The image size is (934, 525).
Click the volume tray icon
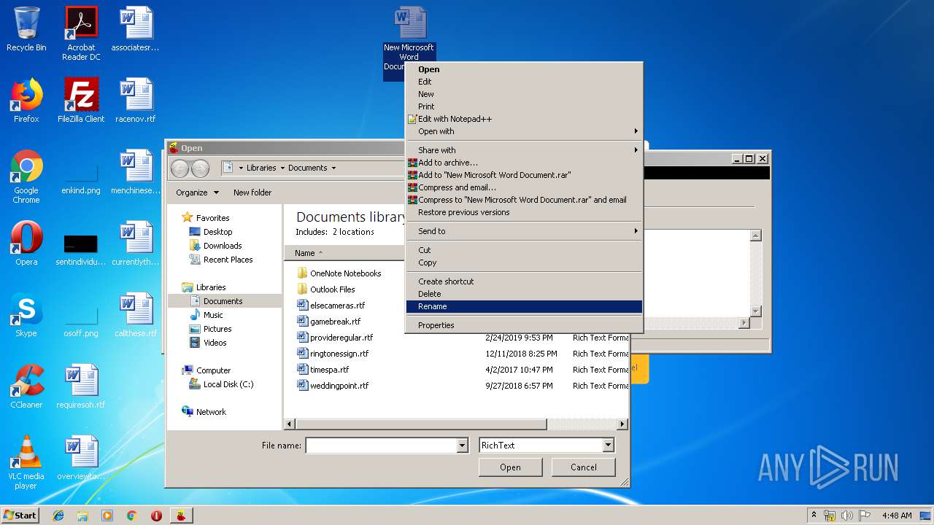(x=846, y=516)
